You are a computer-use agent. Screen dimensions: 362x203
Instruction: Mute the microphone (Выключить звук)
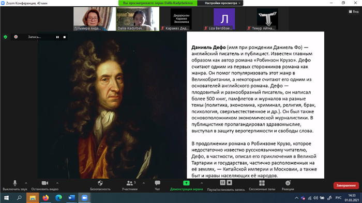point(15,185)
